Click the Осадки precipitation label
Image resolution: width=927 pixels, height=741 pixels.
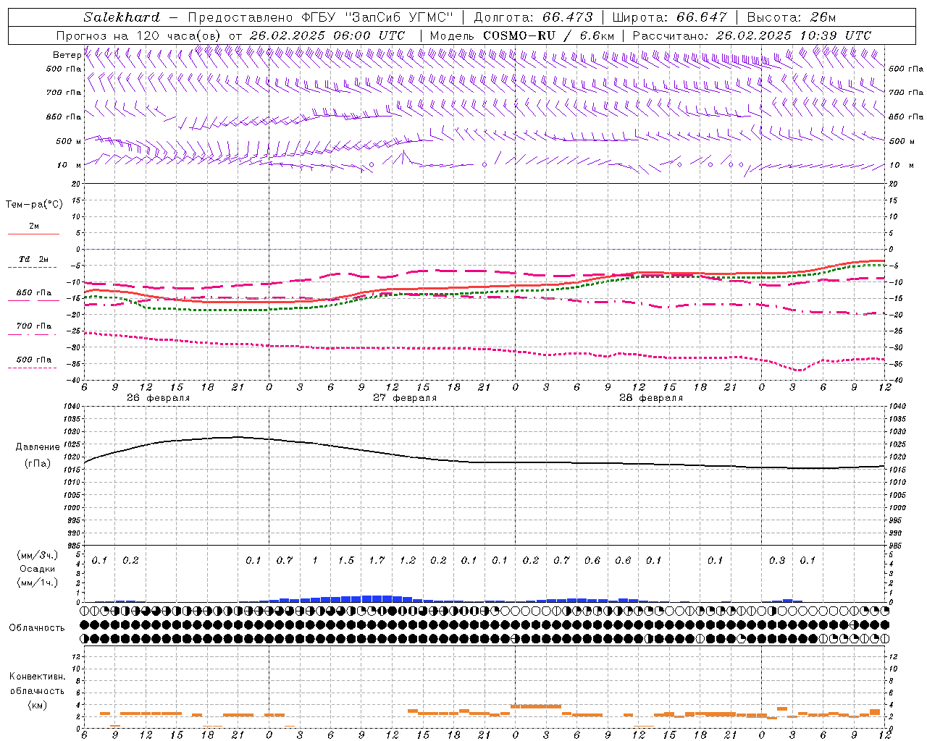pos(38,569)
